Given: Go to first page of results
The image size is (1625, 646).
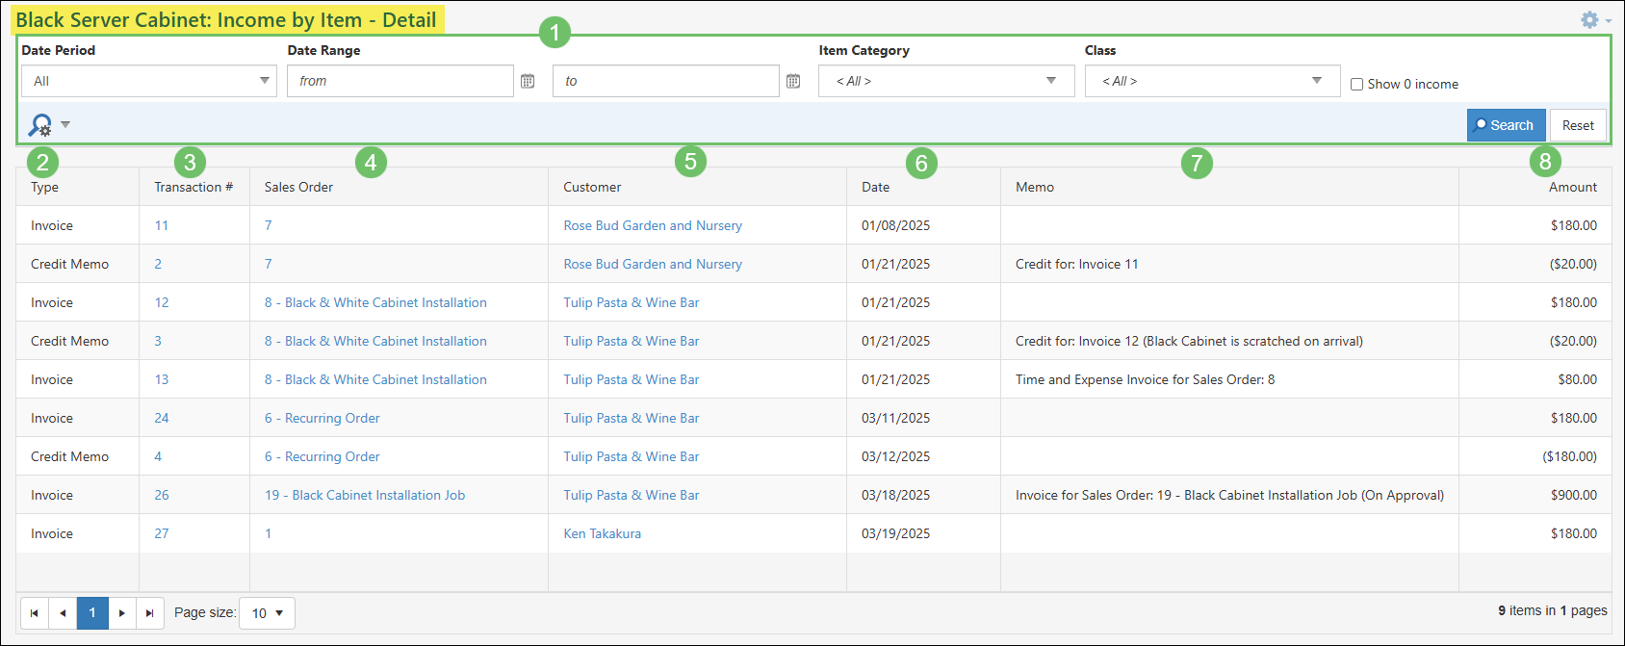Looking at the screenshot, I should (x=35, y=613).
